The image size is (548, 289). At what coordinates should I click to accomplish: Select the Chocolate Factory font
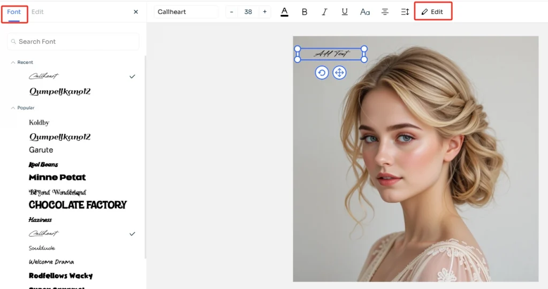pyautogui.click(x=78, y=205)
